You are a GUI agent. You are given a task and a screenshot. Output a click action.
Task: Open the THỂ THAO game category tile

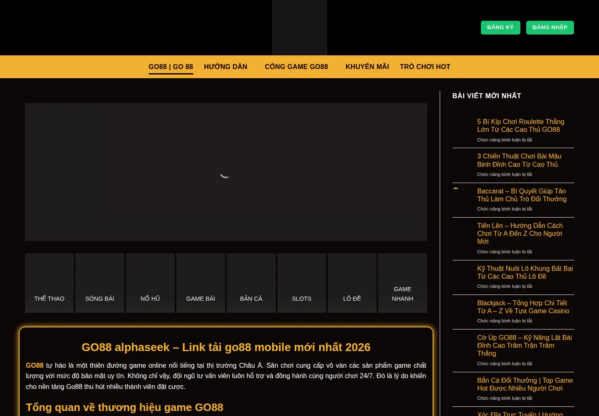[x=50, y=283]
